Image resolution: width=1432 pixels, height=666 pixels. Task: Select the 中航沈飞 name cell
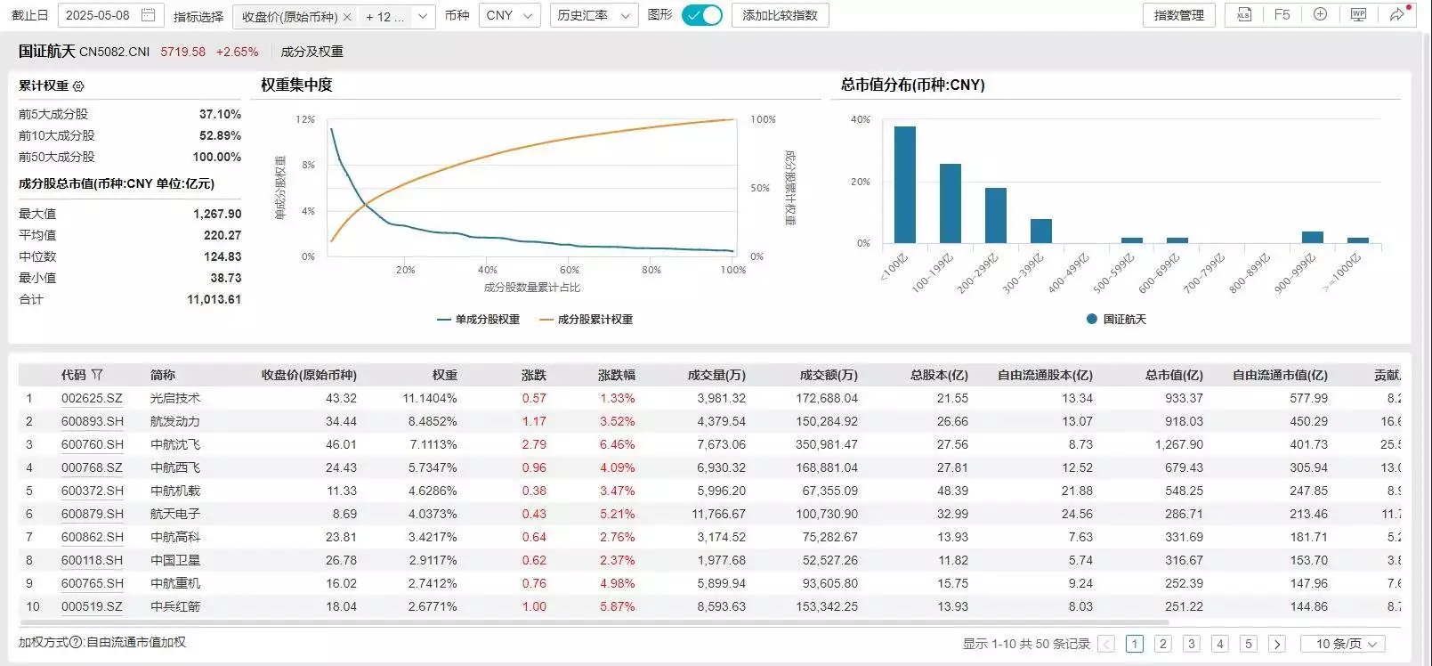[x=175, y=444]
